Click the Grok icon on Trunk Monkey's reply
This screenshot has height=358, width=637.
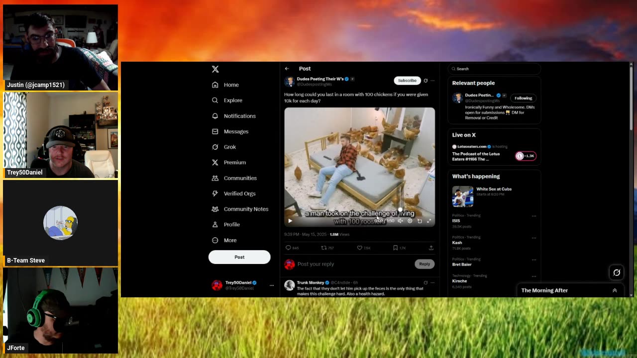pyautogui.click(x=425, y=282)
